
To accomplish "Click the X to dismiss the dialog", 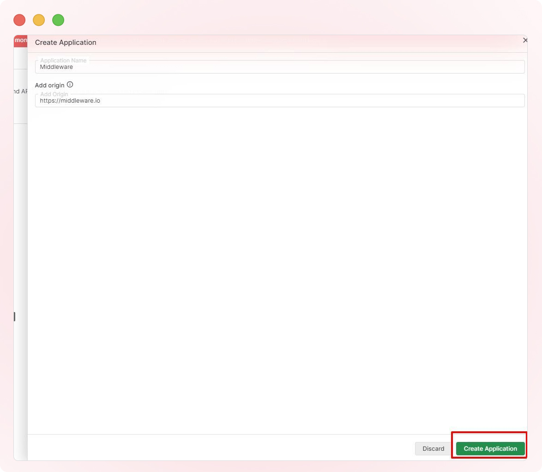I will [x=525, y=40].
